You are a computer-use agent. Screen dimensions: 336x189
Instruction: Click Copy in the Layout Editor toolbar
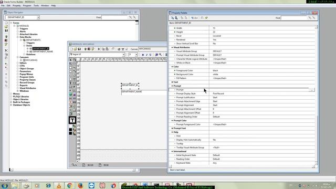pyautogui.click(x=103, y=49)
